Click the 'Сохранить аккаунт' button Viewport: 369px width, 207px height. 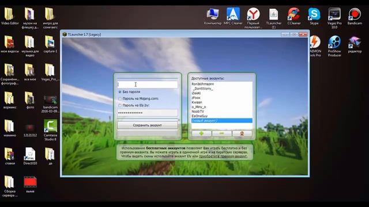[148, 125]
